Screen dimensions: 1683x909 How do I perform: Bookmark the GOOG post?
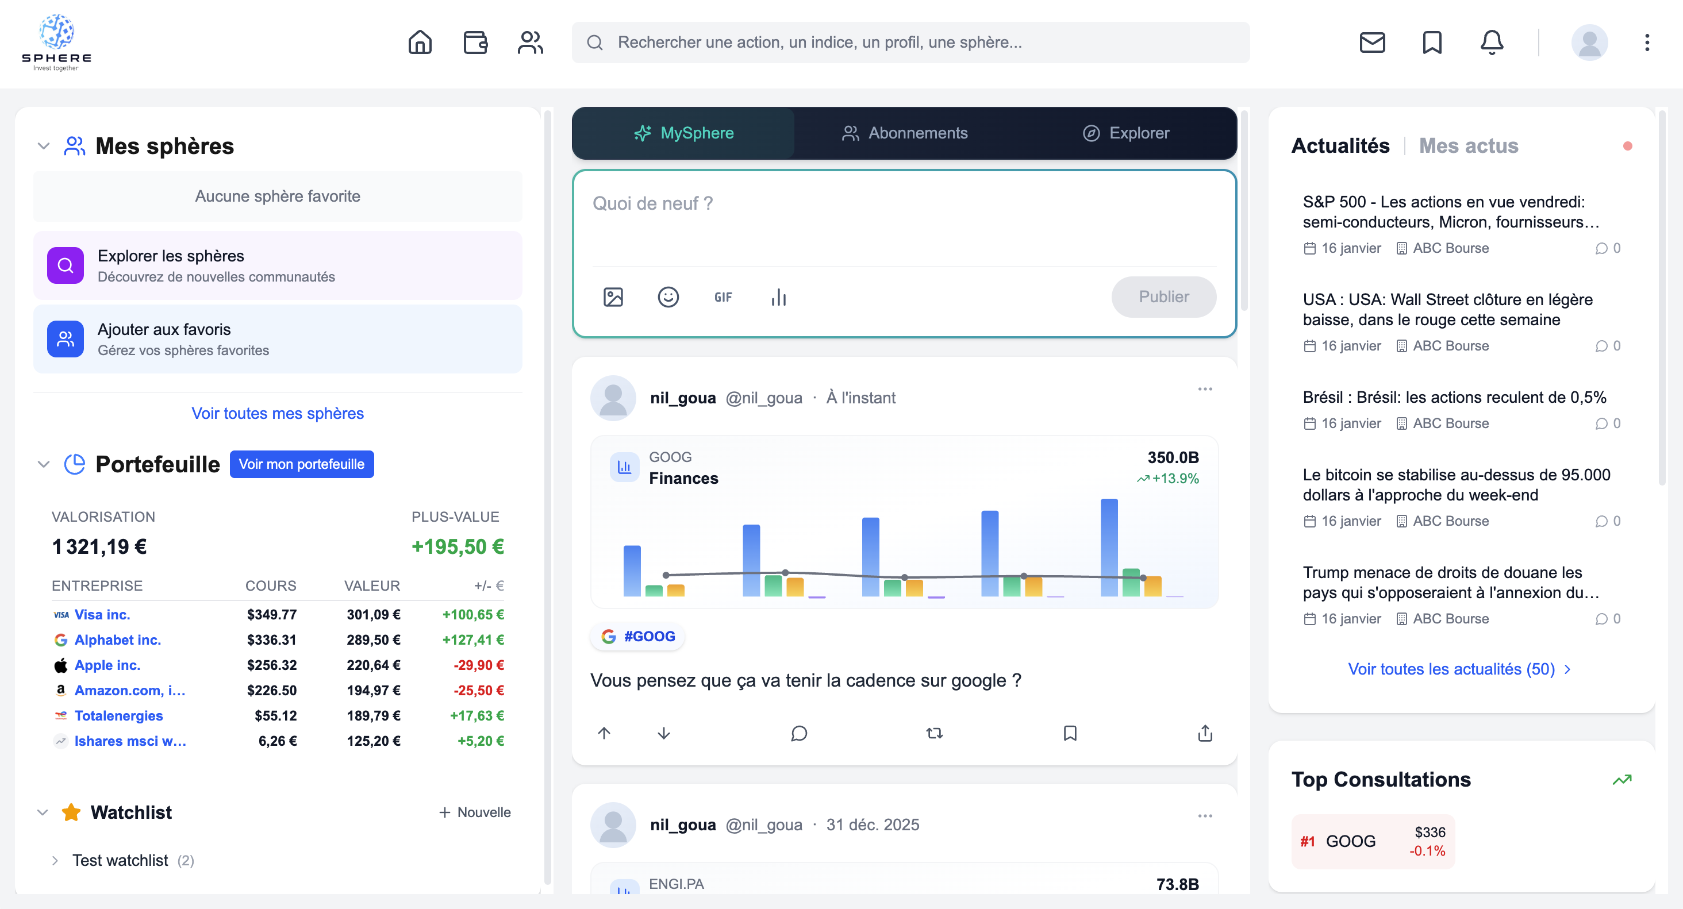point(1070,733)
